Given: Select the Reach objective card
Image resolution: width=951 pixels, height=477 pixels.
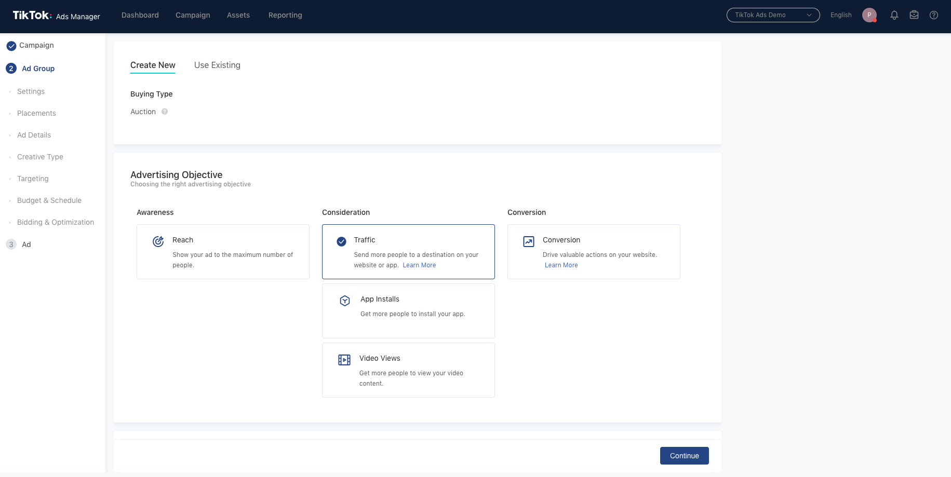Looking at the screenshot, I should [223, 252].
